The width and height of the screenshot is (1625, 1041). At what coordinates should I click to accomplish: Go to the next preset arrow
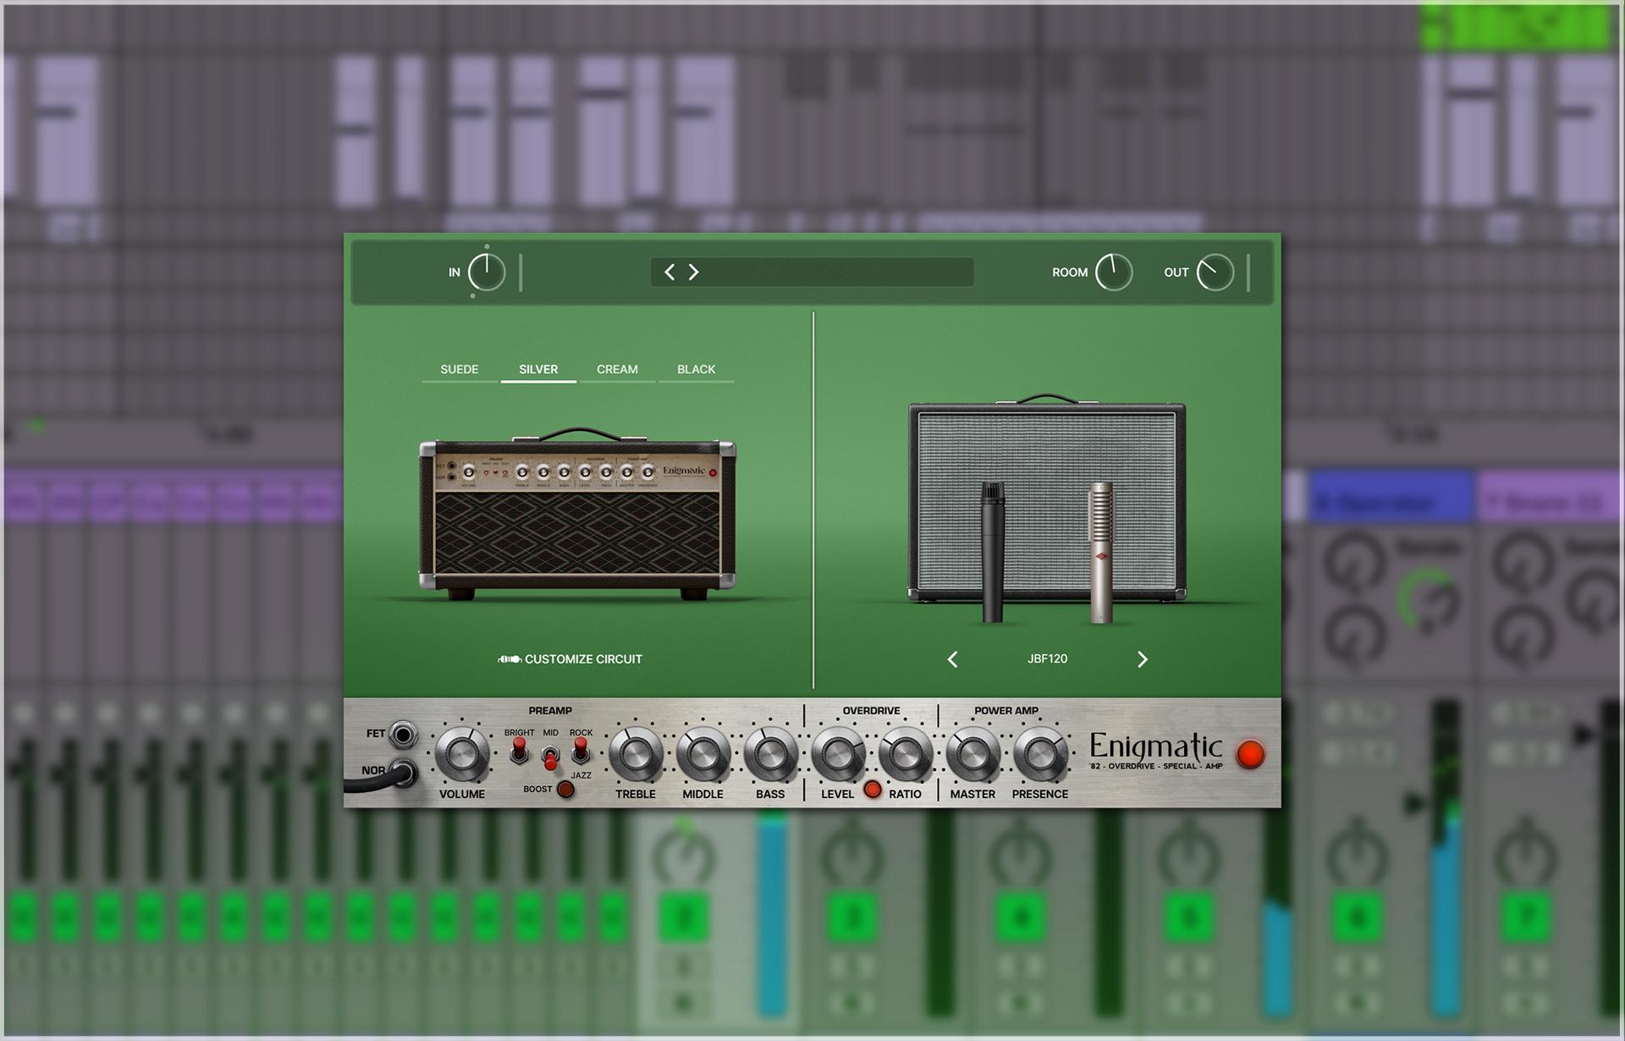693,272
